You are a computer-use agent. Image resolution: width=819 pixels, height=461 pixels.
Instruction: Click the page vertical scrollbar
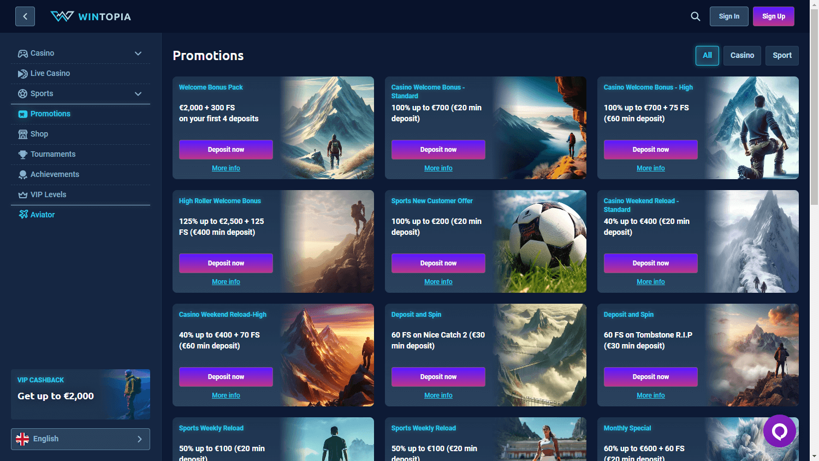(x=814, y=107)
